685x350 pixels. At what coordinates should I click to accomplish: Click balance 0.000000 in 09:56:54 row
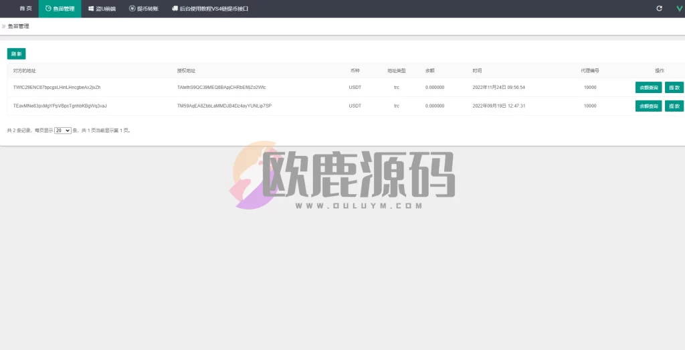pyautogui.click(x=435, y=88)
